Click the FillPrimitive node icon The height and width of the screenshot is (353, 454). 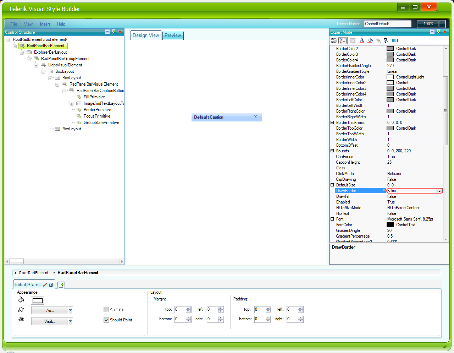(x=79, y=97)
